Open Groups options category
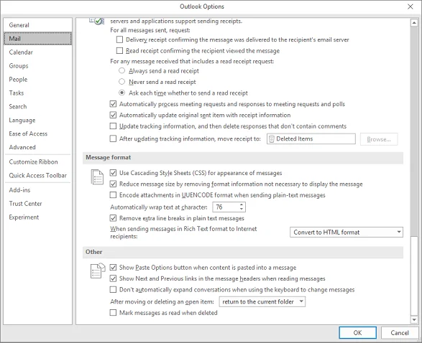This screenshot has height=343, width=422. pyautogui.click(x=38, y=66)
